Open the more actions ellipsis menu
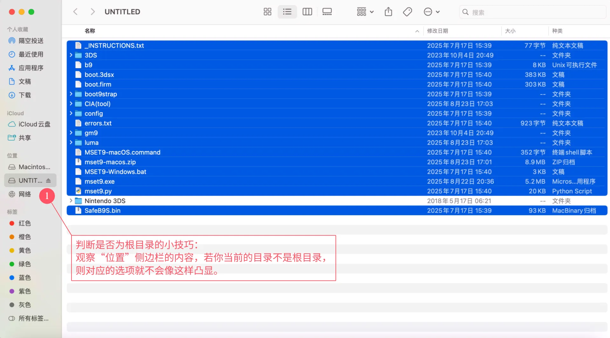This screenshot has height=338, width=610. tap(431, 12)
